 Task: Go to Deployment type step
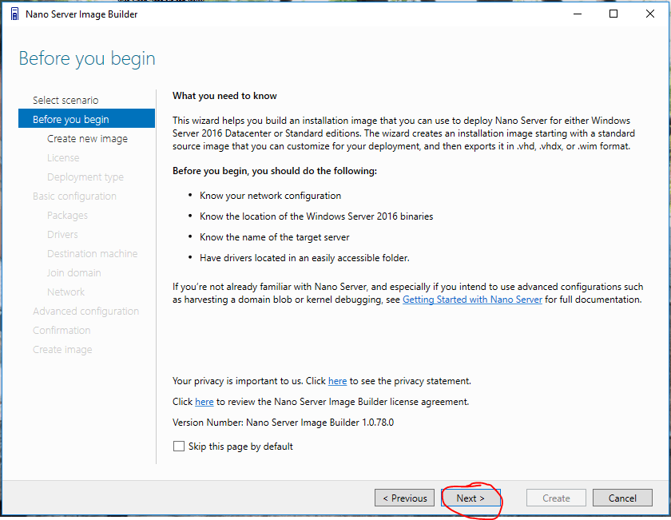point(85,177)
